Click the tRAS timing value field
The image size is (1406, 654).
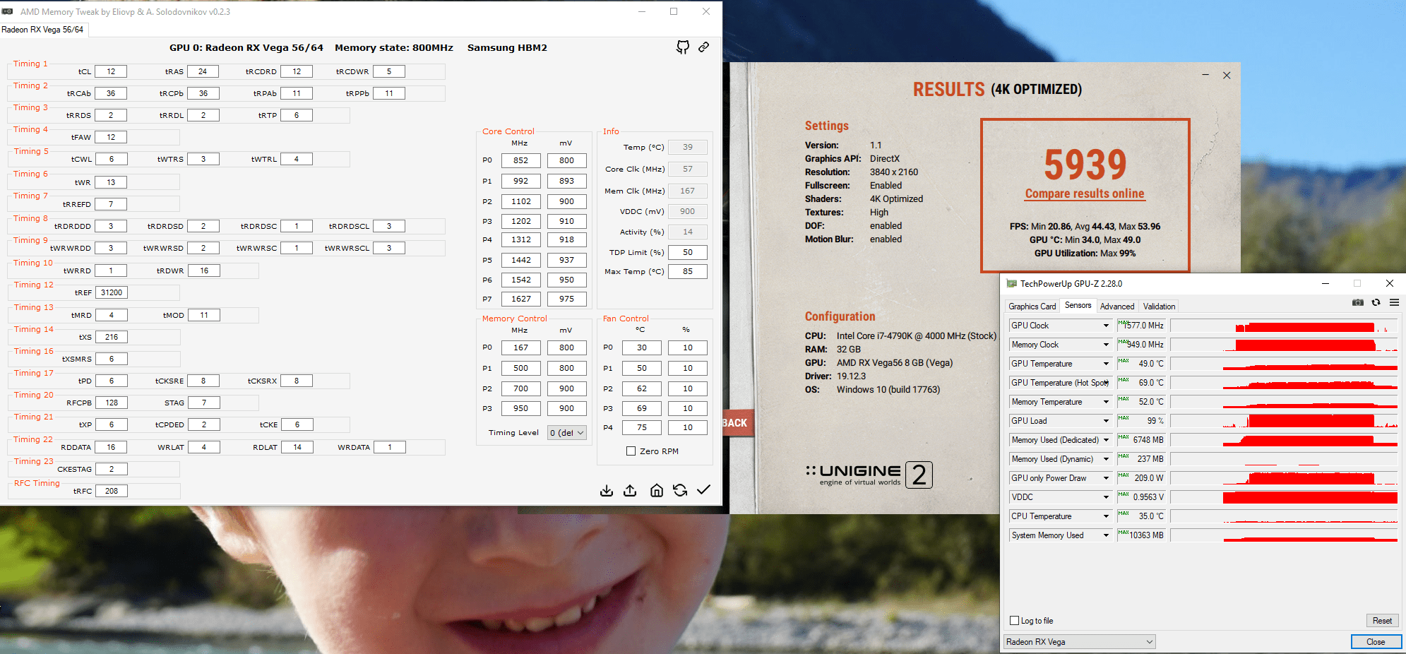click(x=203, y=71)
